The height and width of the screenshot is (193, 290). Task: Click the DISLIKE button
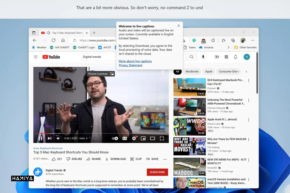[74, 159]
